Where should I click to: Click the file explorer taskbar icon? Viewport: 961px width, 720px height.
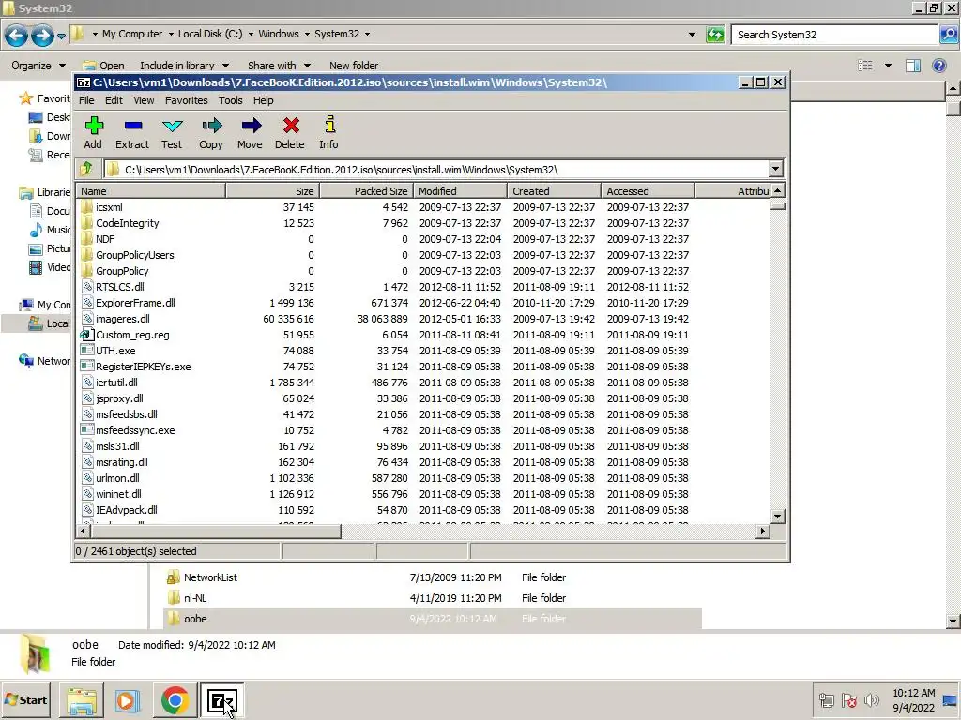tap(82, 700)
